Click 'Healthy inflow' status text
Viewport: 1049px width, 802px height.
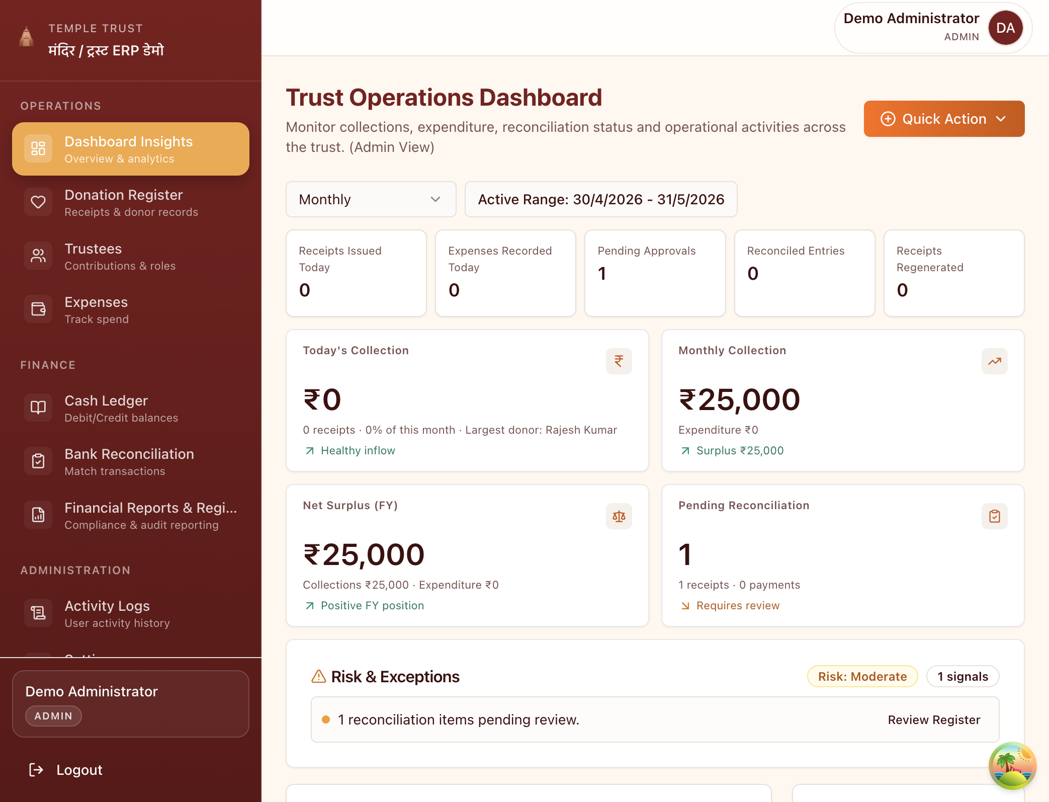tap(358, 451)
